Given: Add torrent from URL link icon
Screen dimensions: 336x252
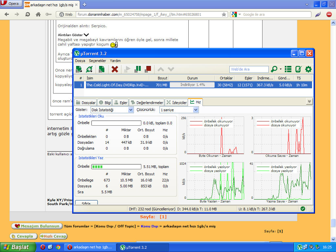Looking at the screenshot, I should click(89, 69).
